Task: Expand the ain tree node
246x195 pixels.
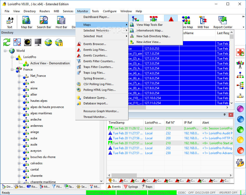Action: tap(19, 82)
